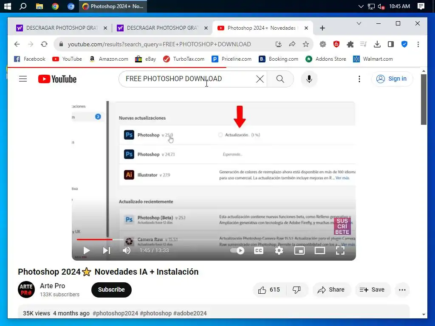Screen dimensions: 435x326
Task: Open the Windows Start menu
Action: (8, 6)
